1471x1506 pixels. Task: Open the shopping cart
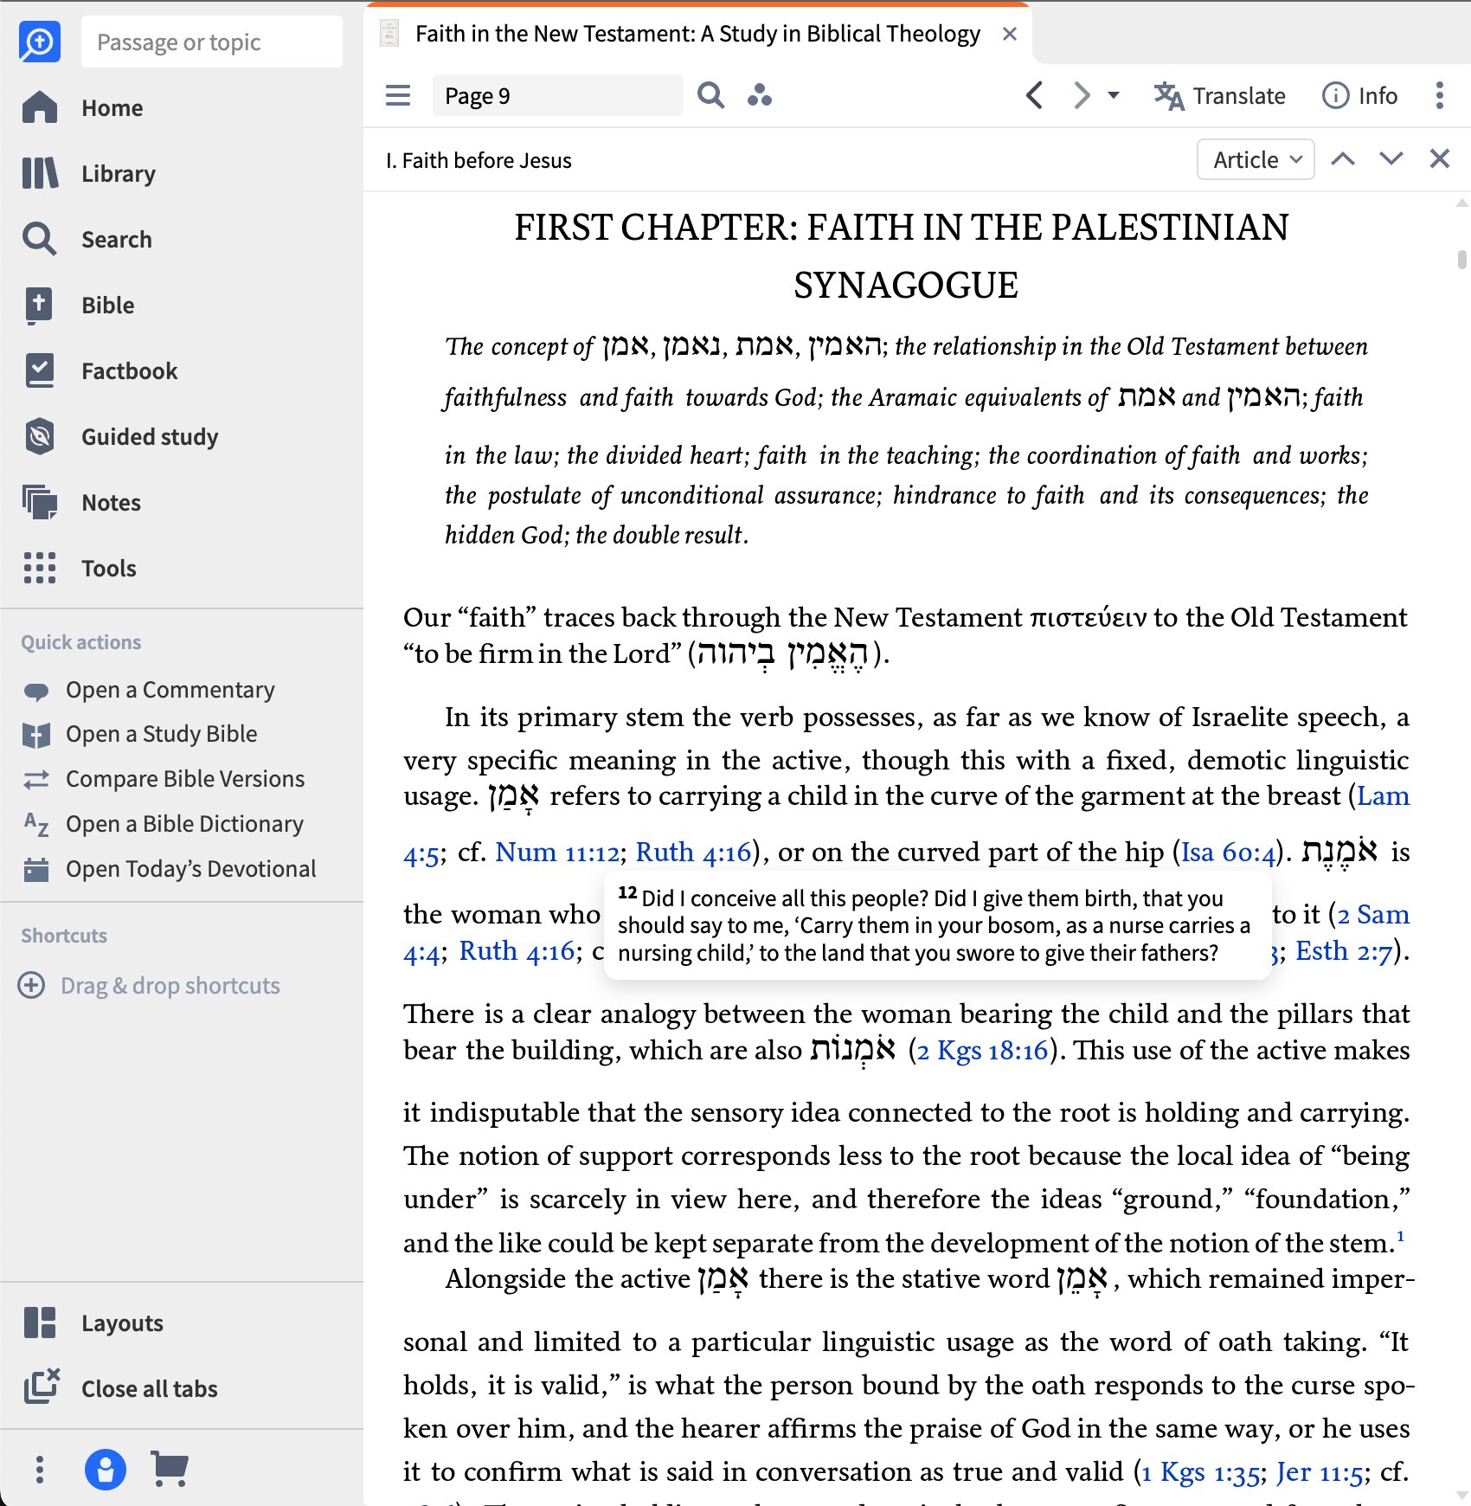[x=167, y=1469]
